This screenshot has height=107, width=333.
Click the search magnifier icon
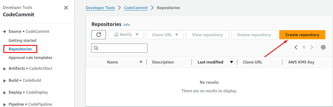96,48
